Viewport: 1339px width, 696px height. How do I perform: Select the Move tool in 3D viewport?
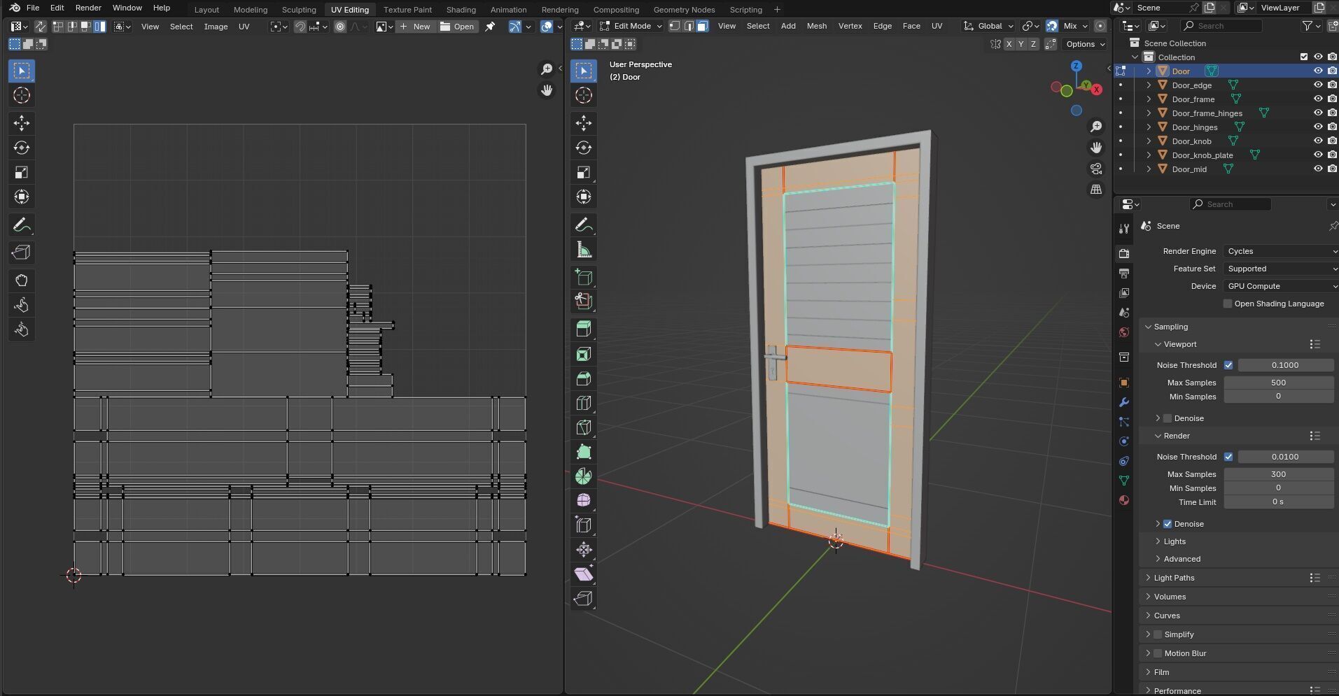tap(584, 123)
